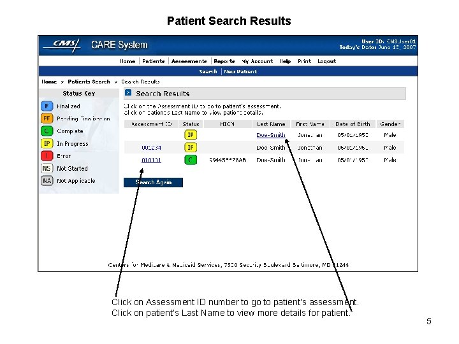
Task: Click the CMS logo in header
Action: click(62, 44)
